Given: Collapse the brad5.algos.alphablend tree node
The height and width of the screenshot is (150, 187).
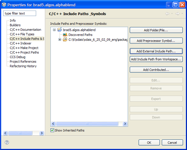Looking at the screenshot, I should coord(54,30).
